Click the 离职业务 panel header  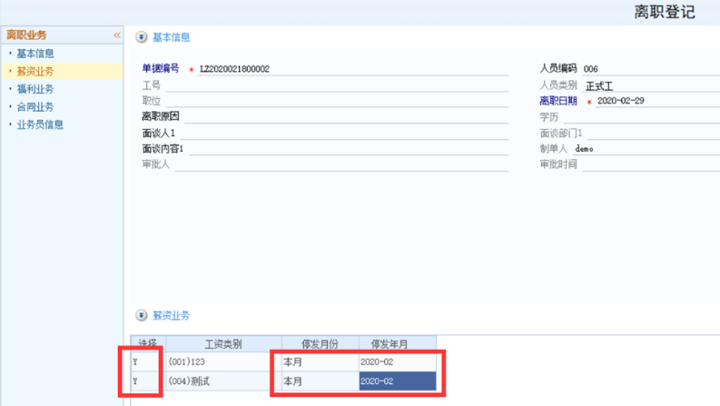point(62,35)
